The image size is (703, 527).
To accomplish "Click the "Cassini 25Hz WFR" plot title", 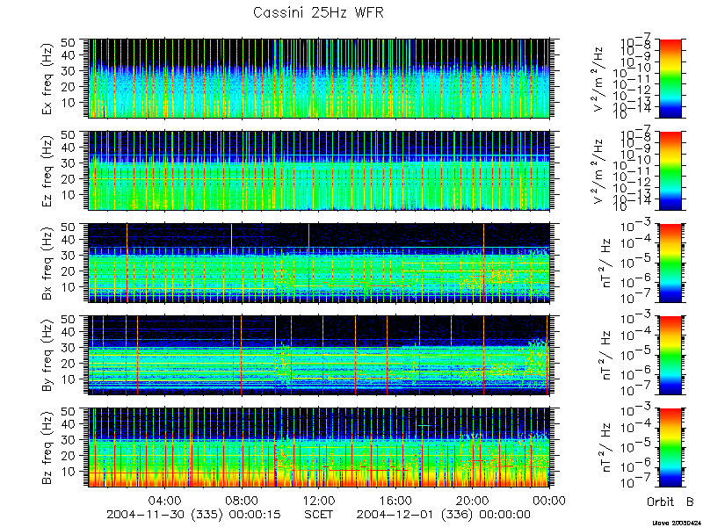I will click(x=318, y=12).
